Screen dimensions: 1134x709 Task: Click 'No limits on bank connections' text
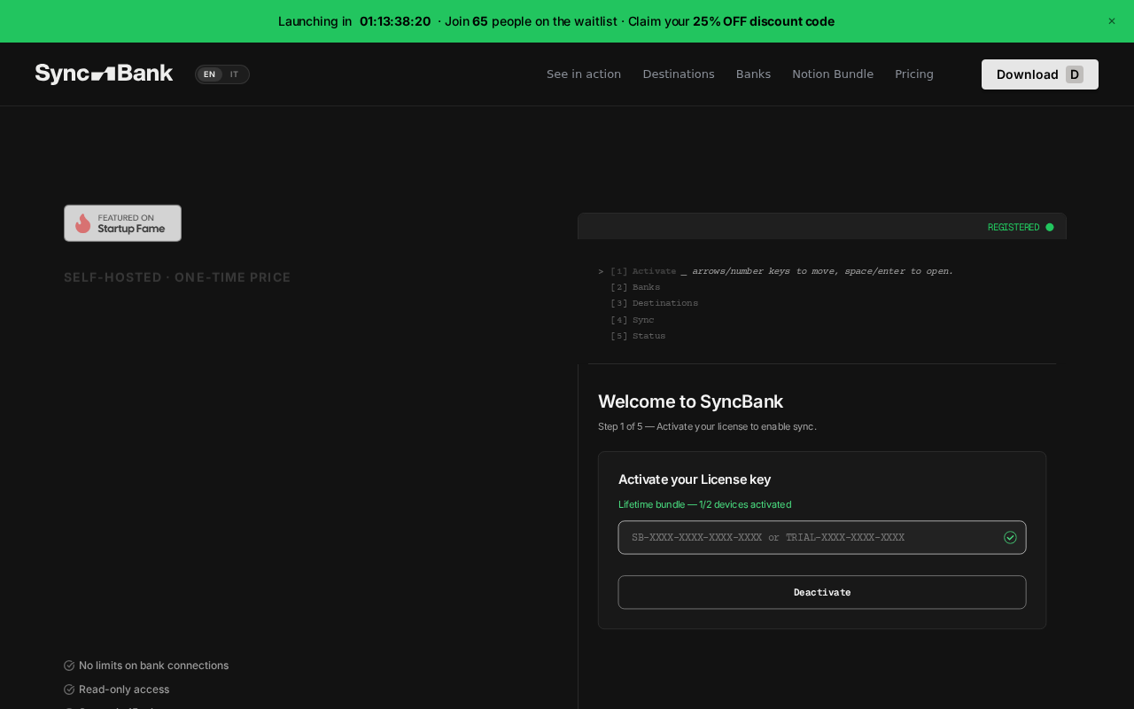click(153, 666)
